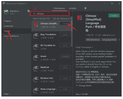
Task: Install the Zh-Translate-En plugin
Action: 65,45
